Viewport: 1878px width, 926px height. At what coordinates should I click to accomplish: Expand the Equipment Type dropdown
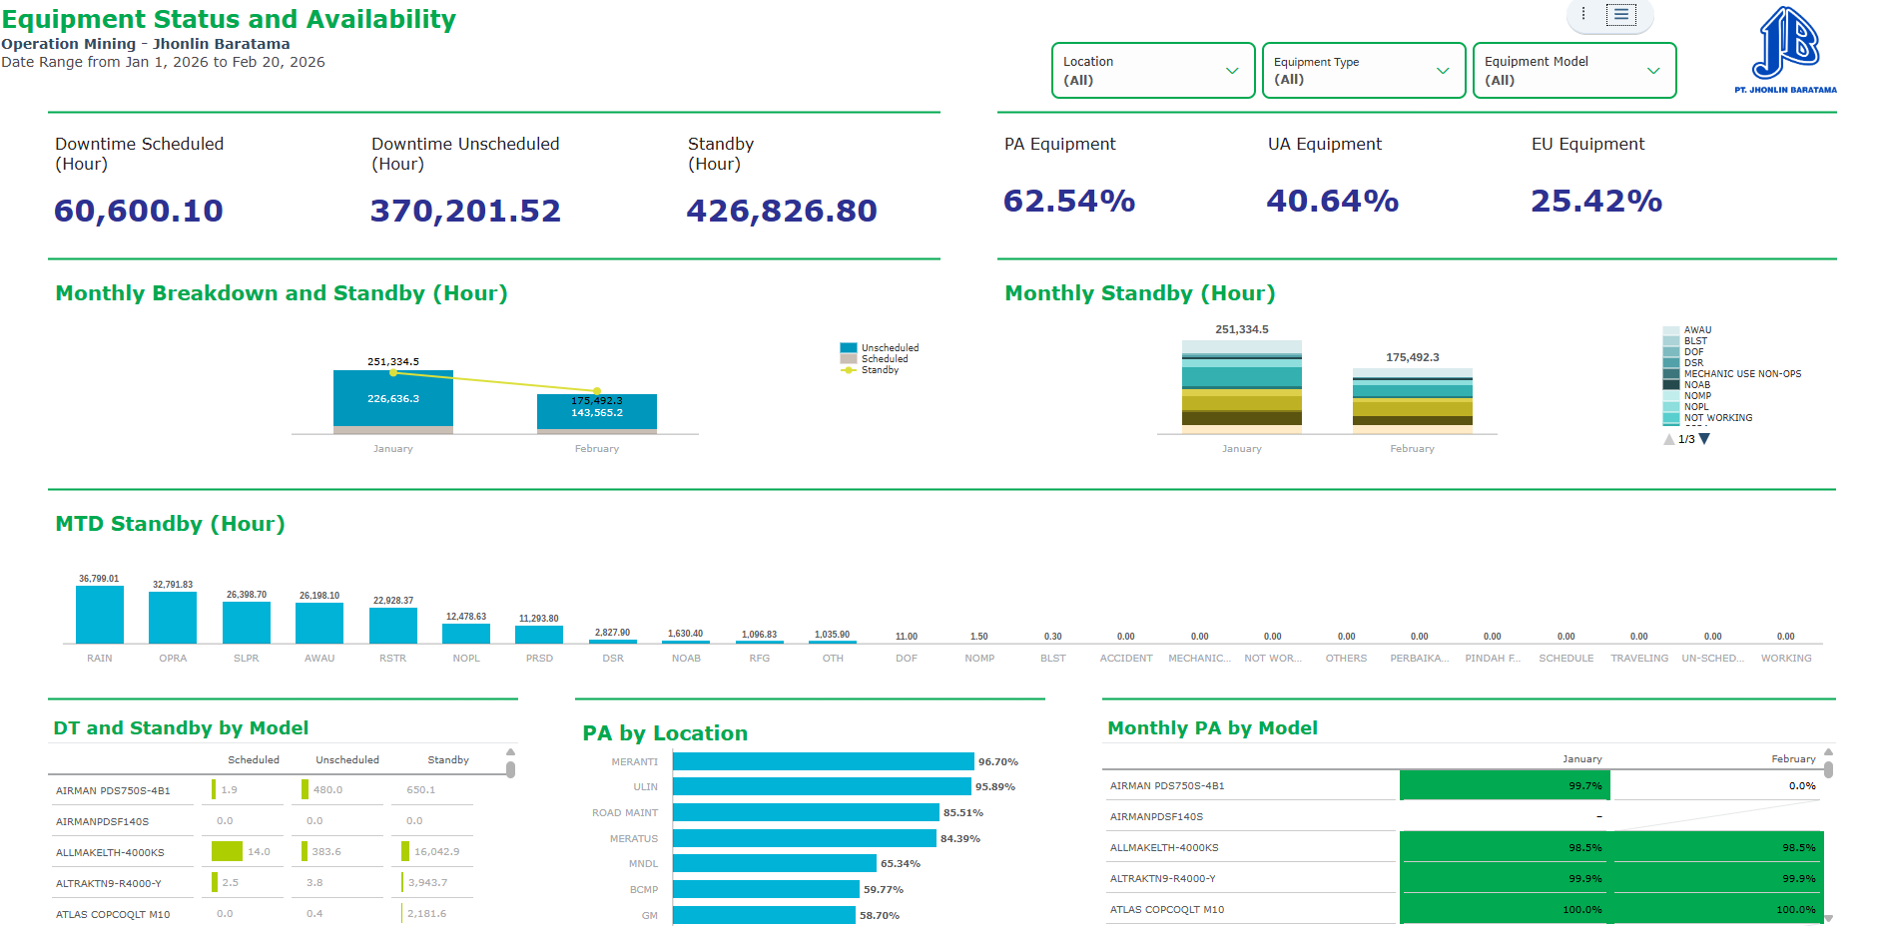click(1364, 71)
